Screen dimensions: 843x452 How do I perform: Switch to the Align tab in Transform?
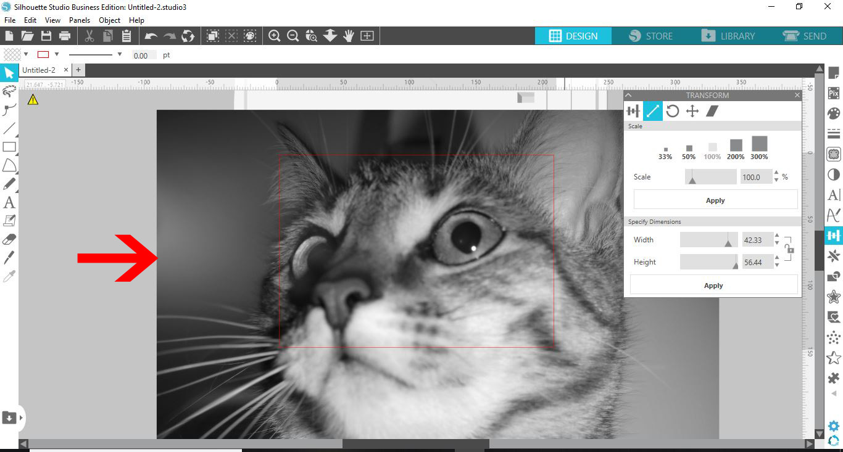[x=633, y=111]
